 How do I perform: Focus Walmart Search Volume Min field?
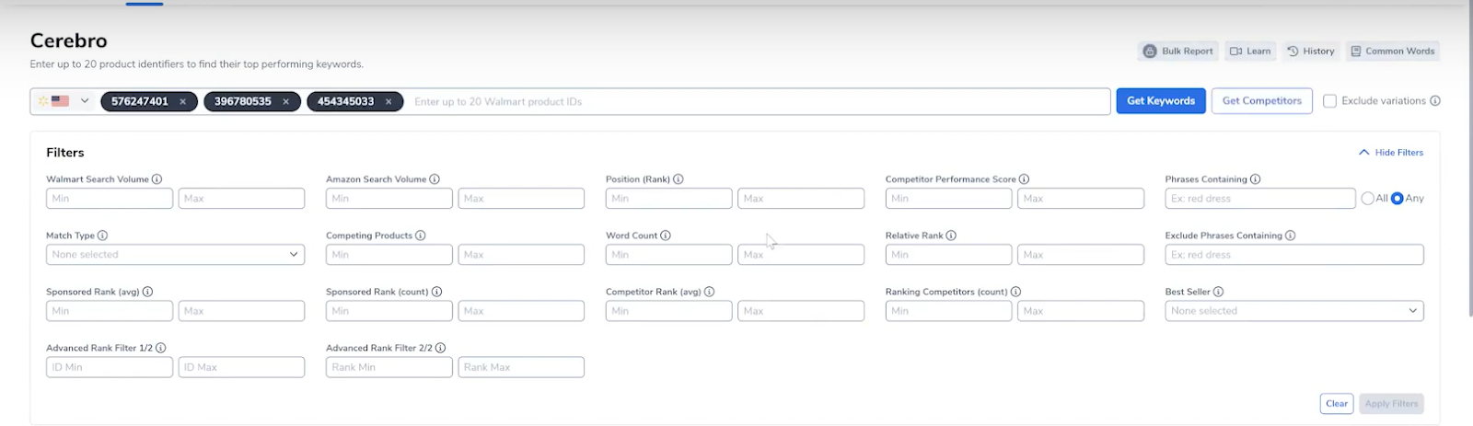coord(110,199)
